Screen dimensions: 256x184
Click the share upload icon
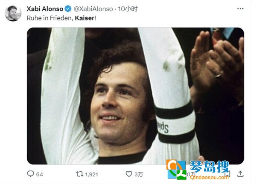(x=240, y=174)
